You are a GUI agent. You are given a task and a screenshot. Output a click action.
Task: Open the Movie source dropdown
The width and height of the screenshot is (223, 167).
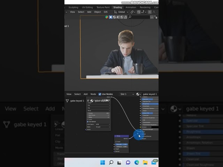(98, 111)
